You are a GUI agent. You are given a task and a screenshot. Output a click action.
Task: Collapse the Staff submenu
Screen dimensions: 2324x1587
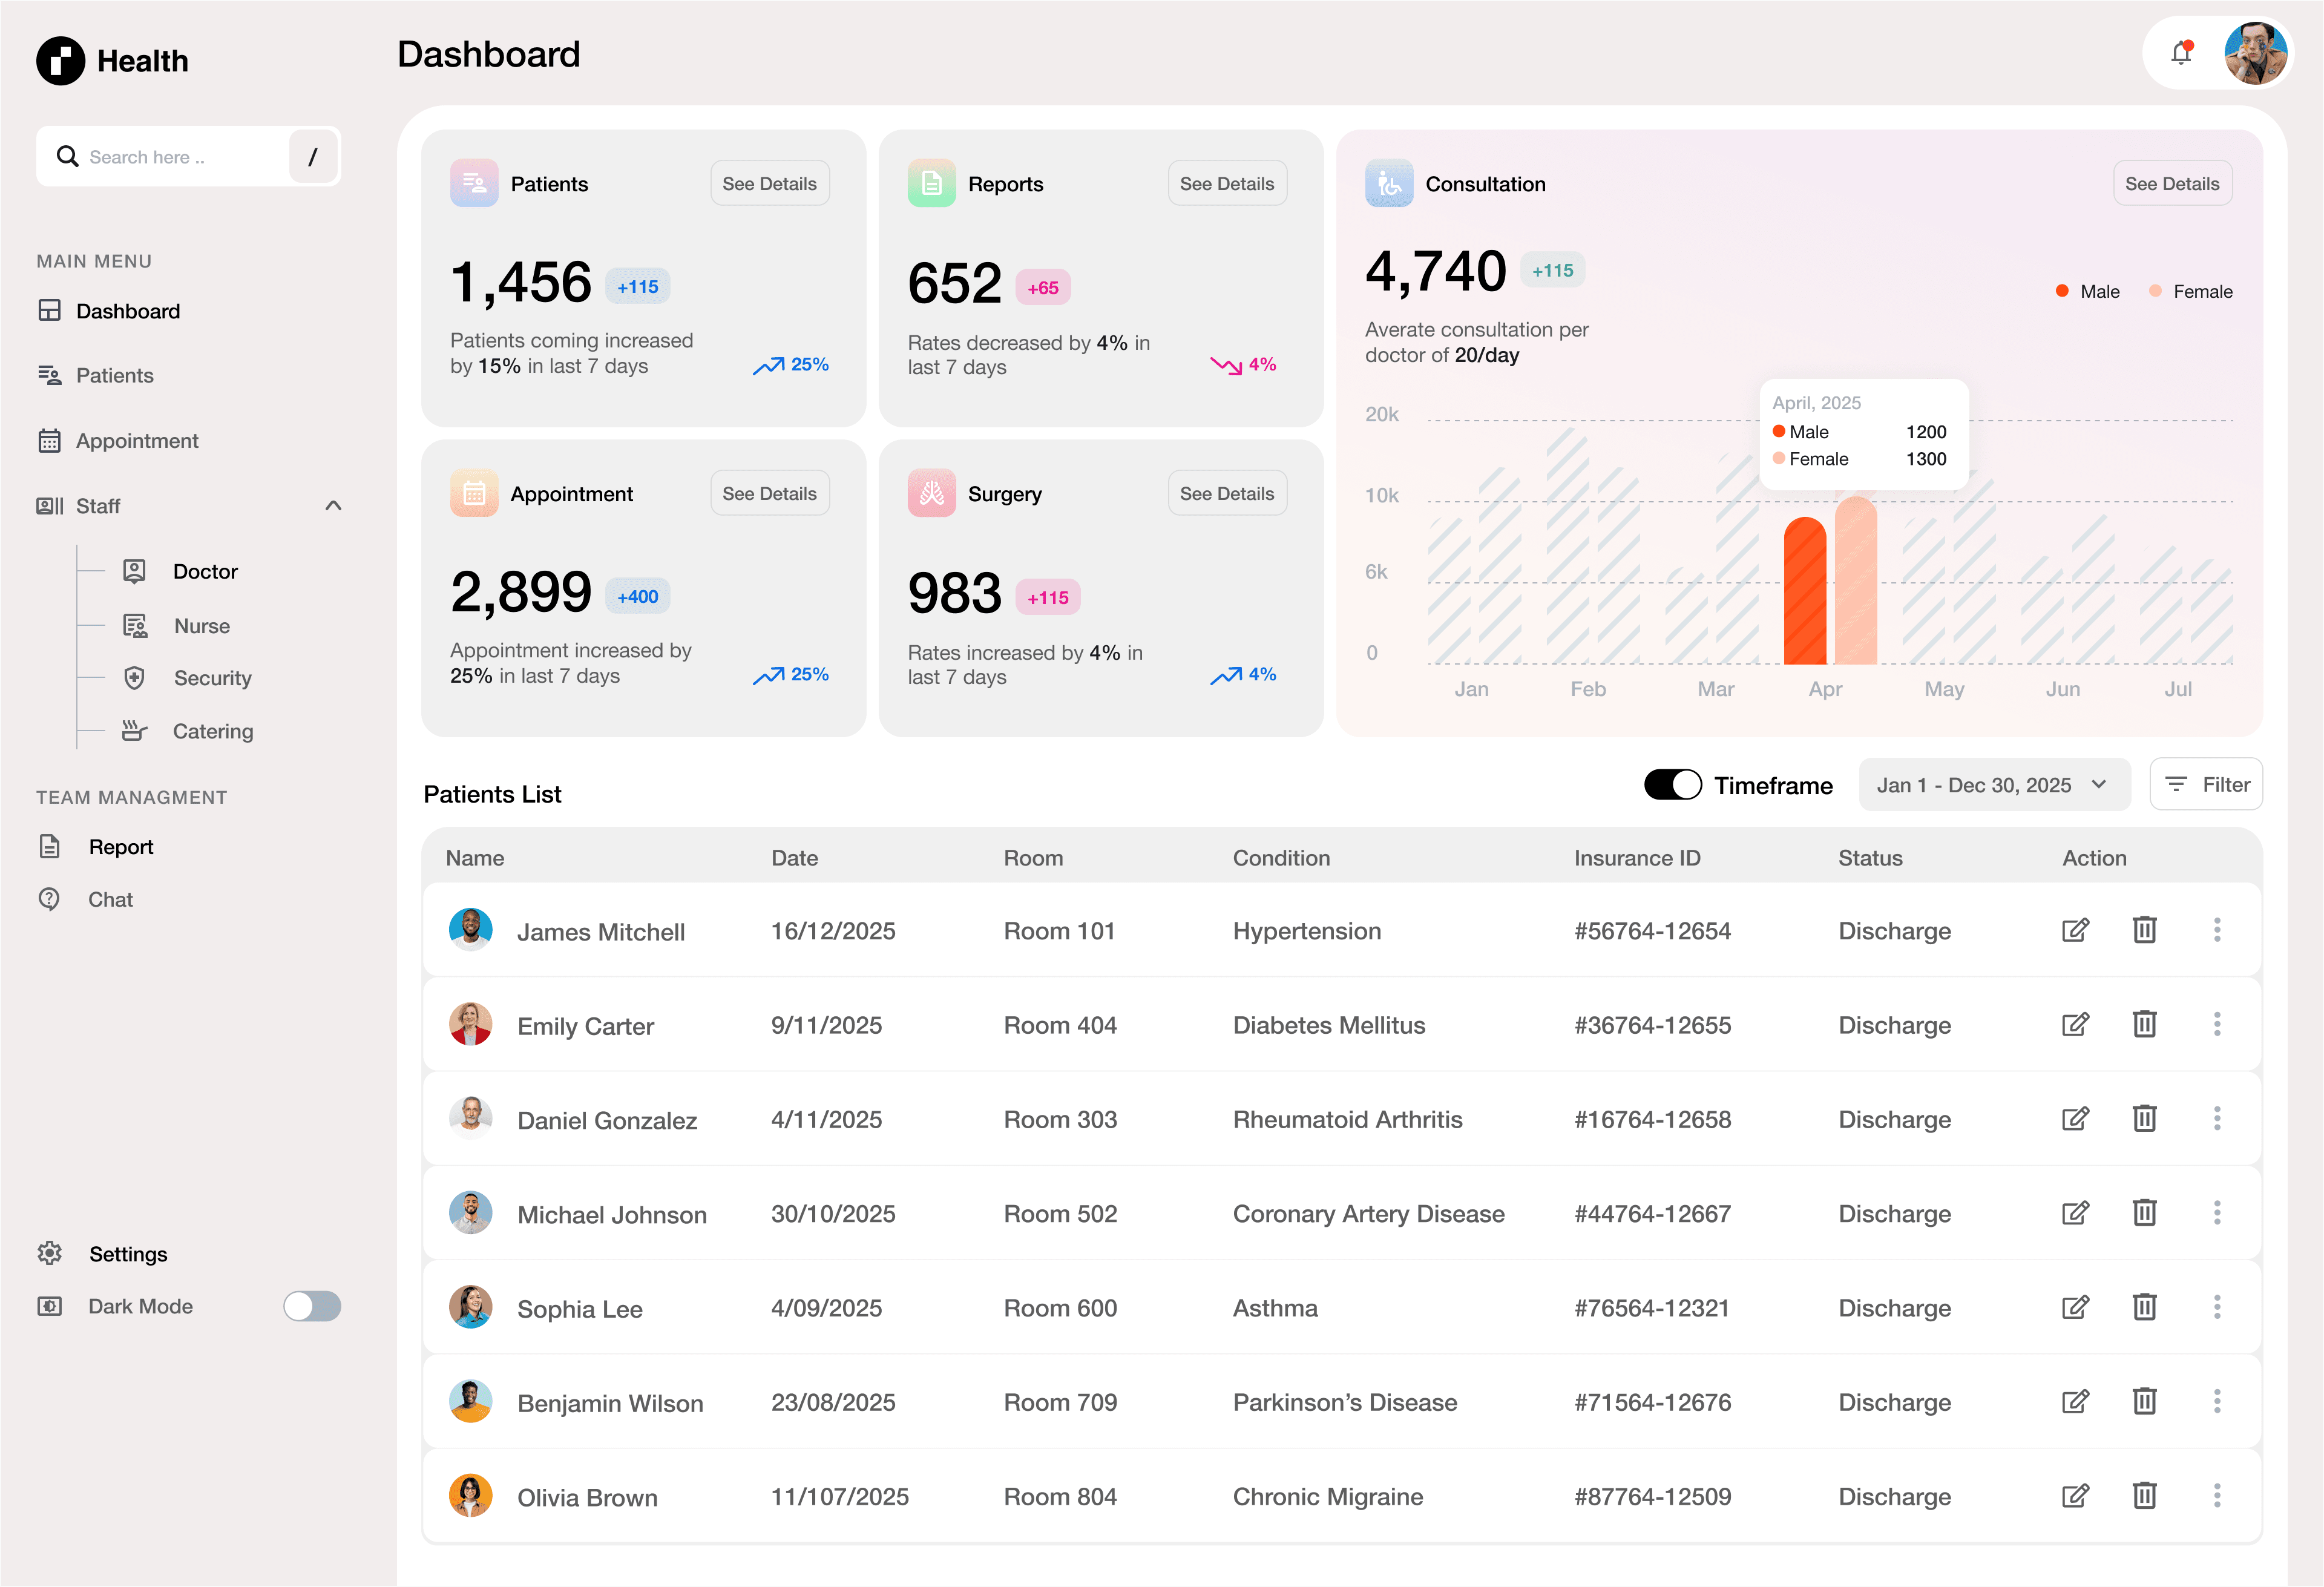(333, 506)
